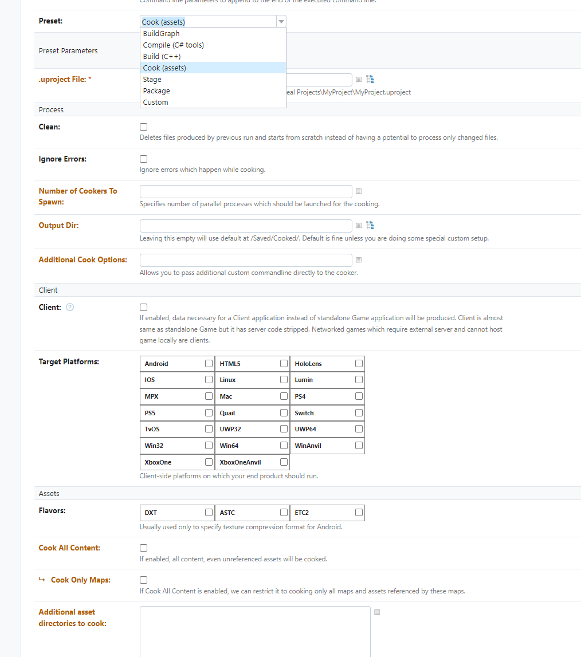Focus the Number of Cookers To Spawn field
Viewport: 581px width, 657px height.
[246, 191]
